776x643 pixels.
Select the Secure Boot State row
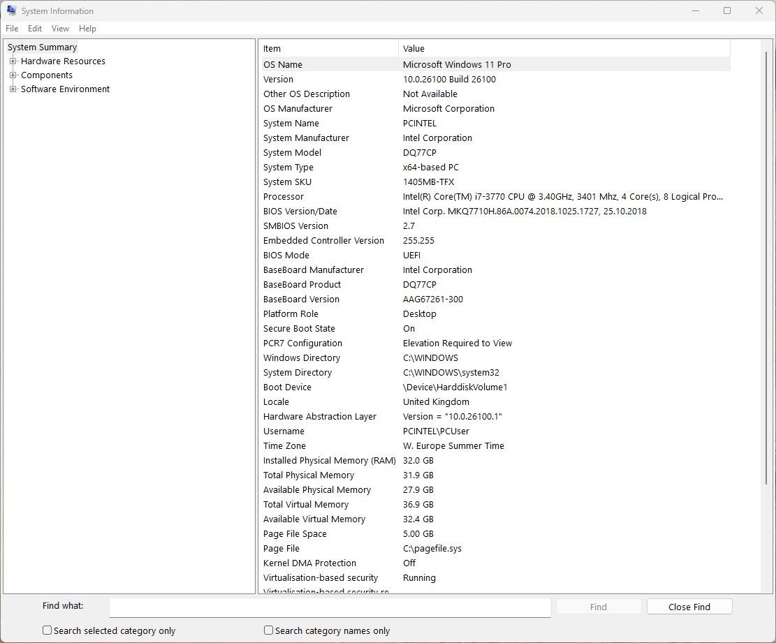(x=496, y=328)
